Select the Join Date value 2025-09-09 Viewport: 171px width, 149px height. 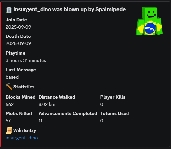pos(18,27)
